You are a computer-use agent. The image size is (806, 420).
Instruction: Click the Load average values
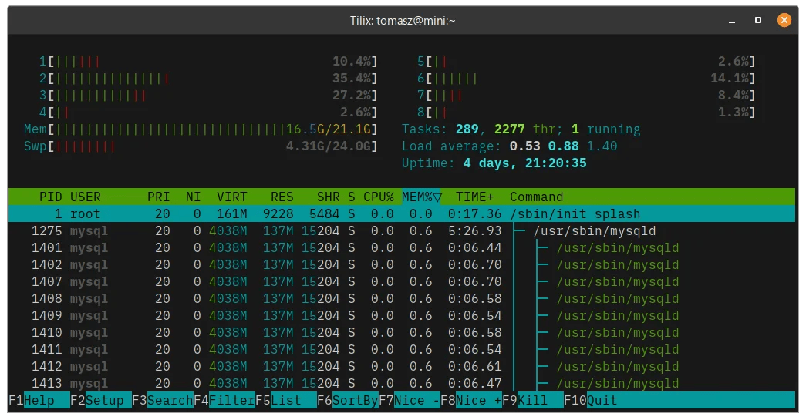coord(563,146)
